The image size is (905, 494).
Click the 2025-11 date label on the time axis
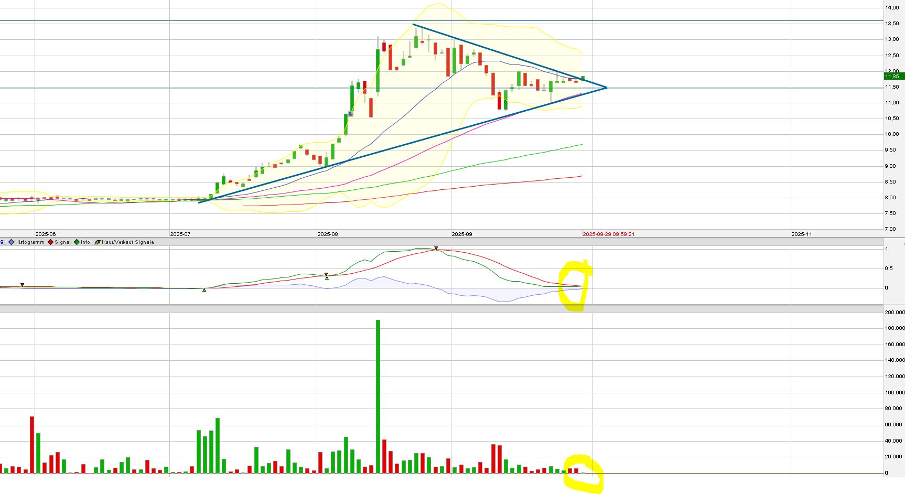[x=801, y=234]
